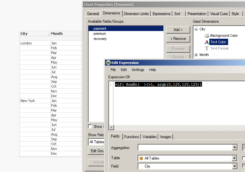Open the Aggregation dropdown
The width and height of the screenshot is (245, 172).
(234, 147)
